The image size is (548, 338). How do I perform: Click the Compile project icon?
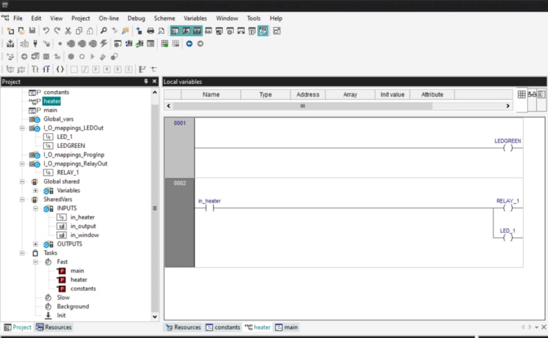pyautogui.click(x=10, y=44)
